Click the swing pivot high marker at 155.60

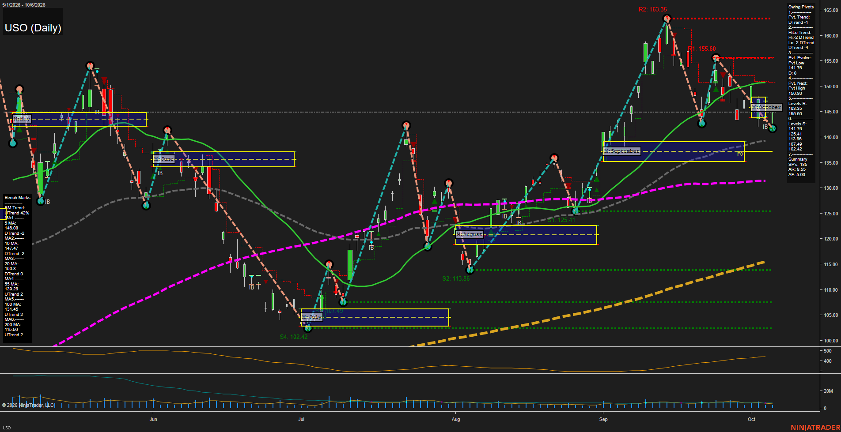[716, 57]
